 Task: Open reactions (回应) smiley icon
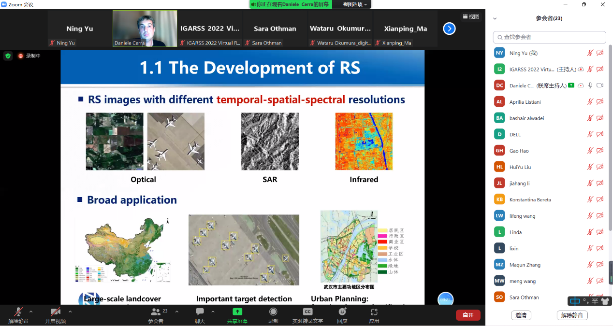pyautogui.click(x=342, y=312)
